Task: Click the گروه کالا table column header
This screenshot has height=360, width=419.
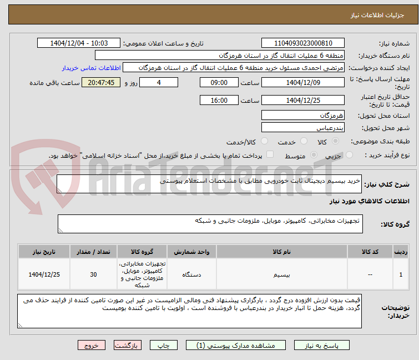Action: click(142, 252)
